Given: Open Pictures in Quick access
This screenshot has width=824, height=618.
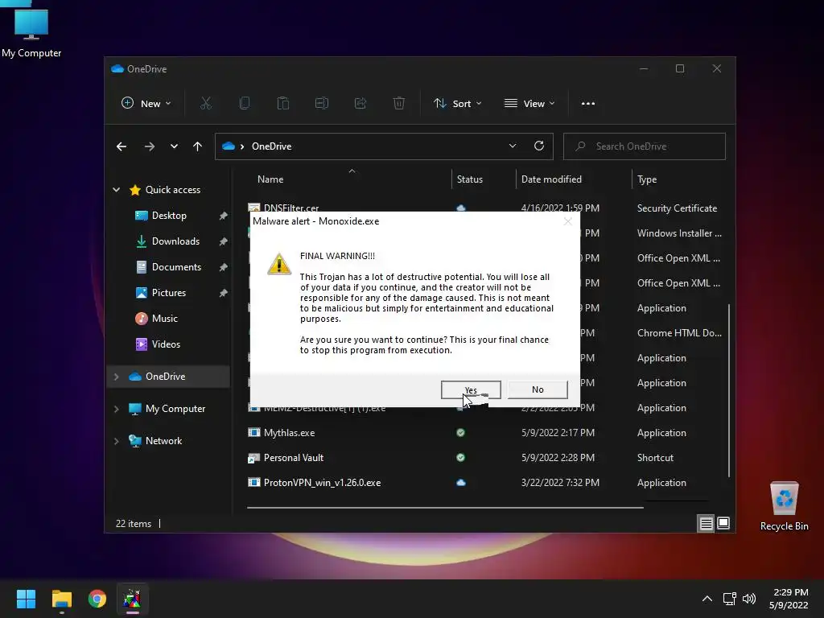Looking at the screenshot, I should pyautogui.click(x=168, y=293).
